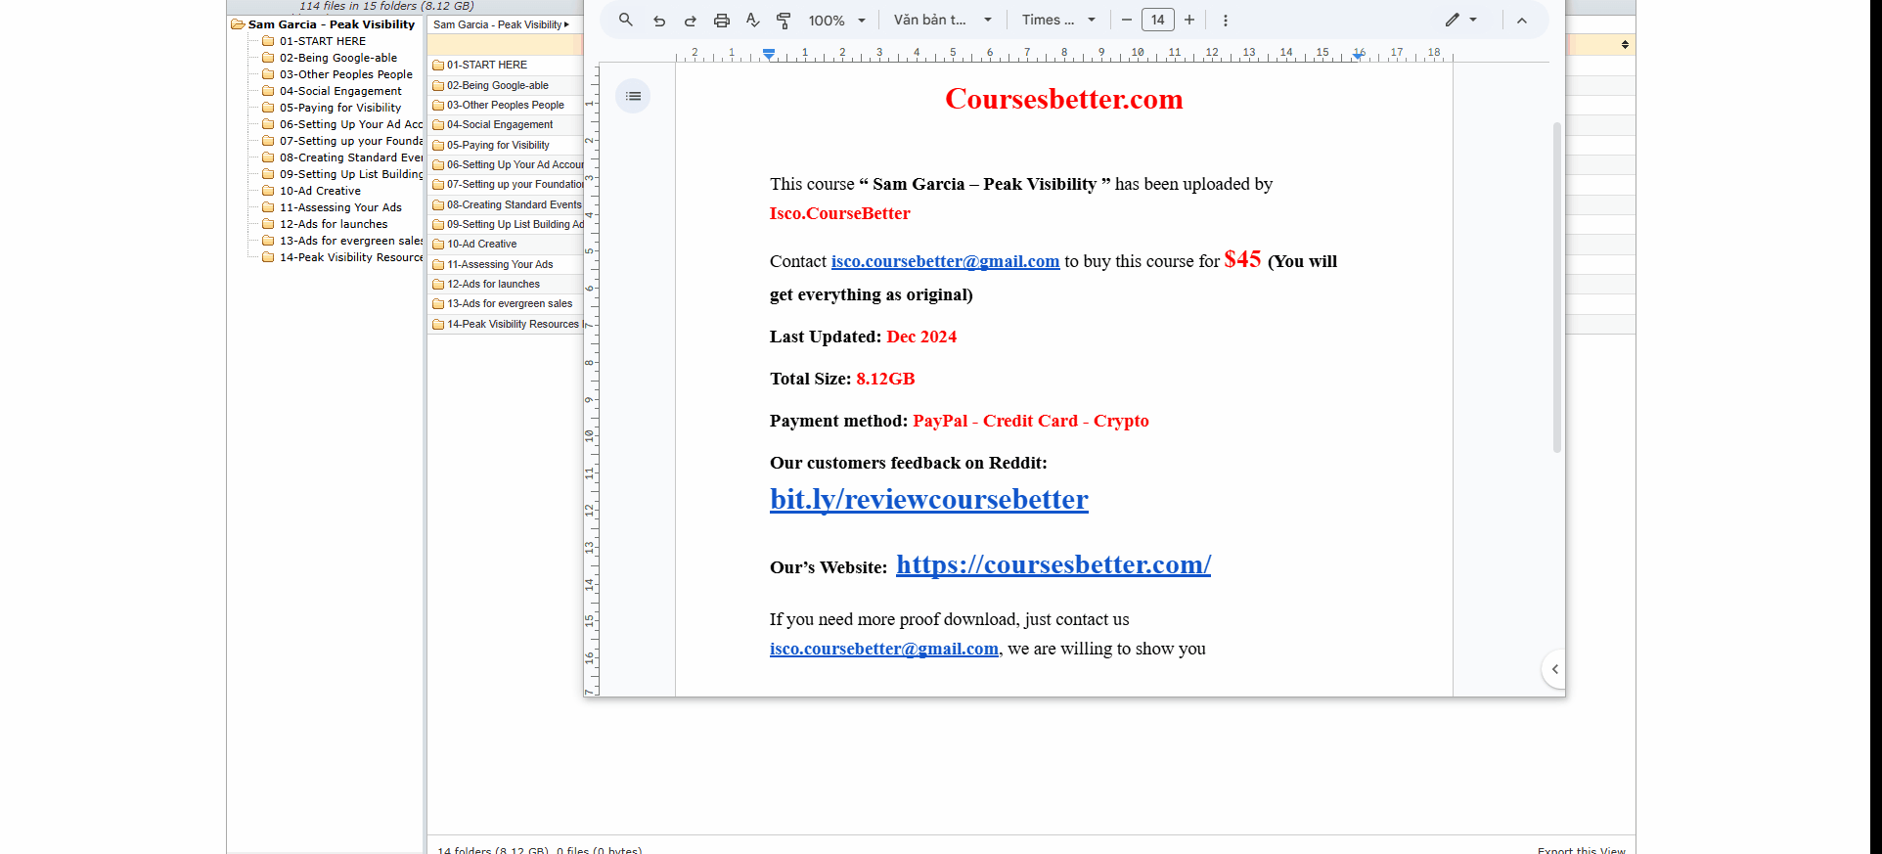Click the column sort arrows icon at right
Viewport: 1882px width, 854px height.
[x=1625, y=45]
